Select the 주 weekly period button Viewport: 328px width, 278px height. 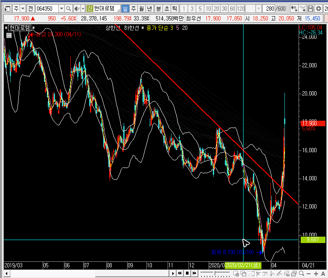[133, 9]
